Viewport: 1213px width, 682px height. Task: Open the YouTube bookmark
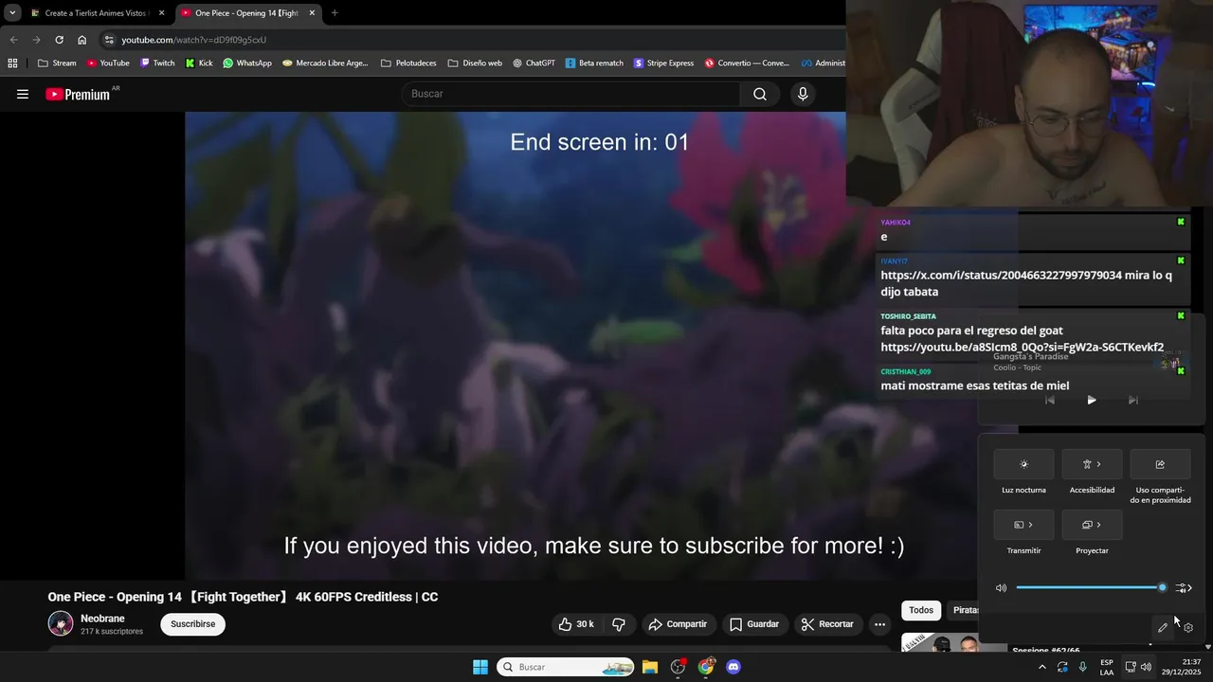pyautogui.click(x=108, y=63)
